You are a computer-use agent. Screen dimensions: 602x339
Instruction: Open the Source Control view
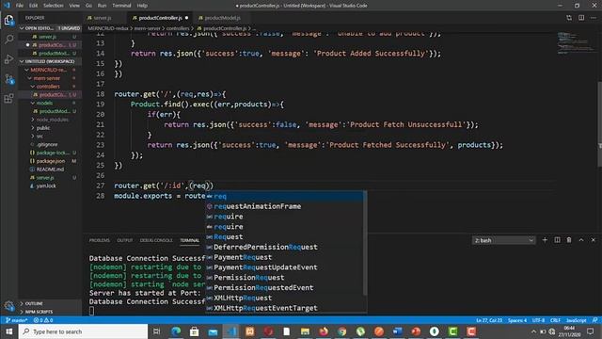tap(8, 79)
